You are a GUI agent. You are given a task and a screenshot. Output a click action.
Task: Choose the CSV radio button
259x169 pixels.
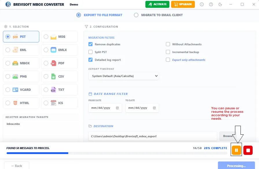pos(46,76)
